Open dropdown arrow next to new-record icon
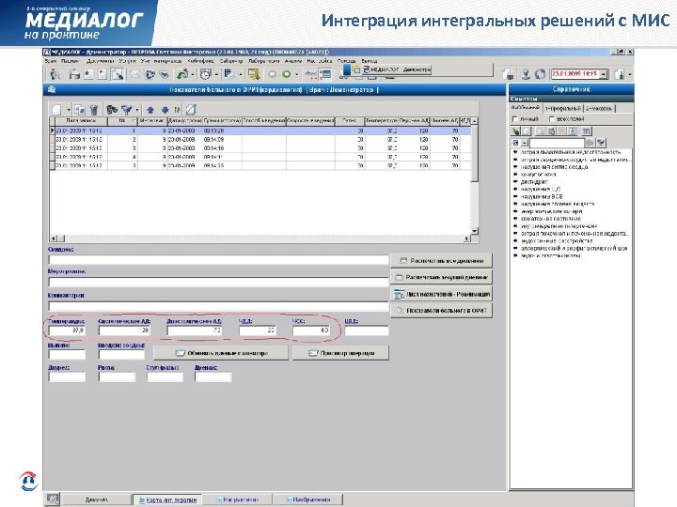 click(x=69, y=111)
